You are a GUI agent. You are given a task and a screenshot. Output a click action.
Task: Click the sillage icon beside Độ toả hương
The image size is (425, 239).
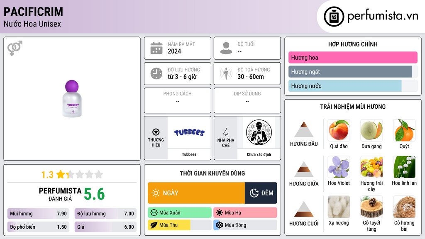pos(226,73)
